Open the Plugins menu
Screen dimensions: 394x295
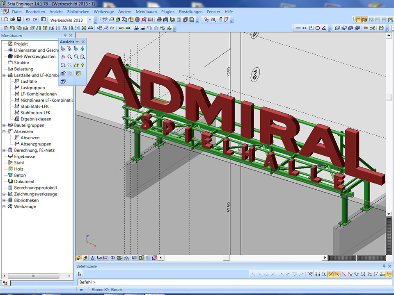167,12
